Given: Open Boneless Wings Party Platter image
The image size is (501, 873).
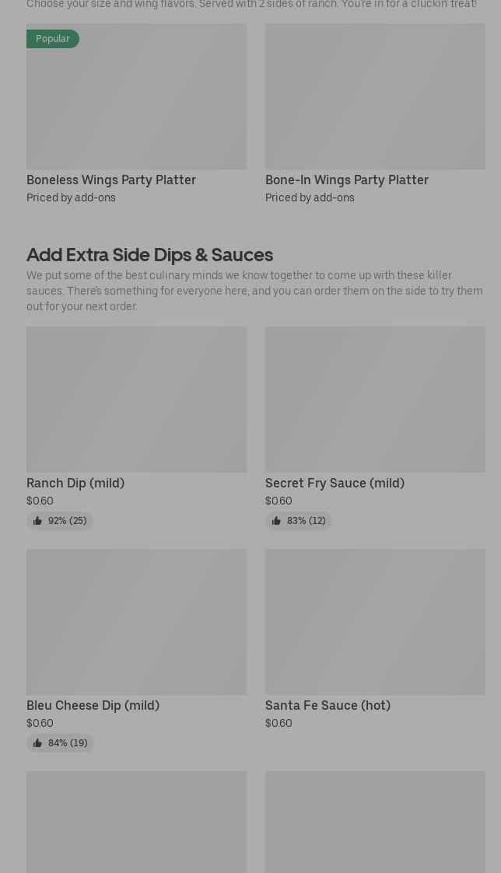Looking at the screenshot, I should pyautogui.click(x=137, y=96).
